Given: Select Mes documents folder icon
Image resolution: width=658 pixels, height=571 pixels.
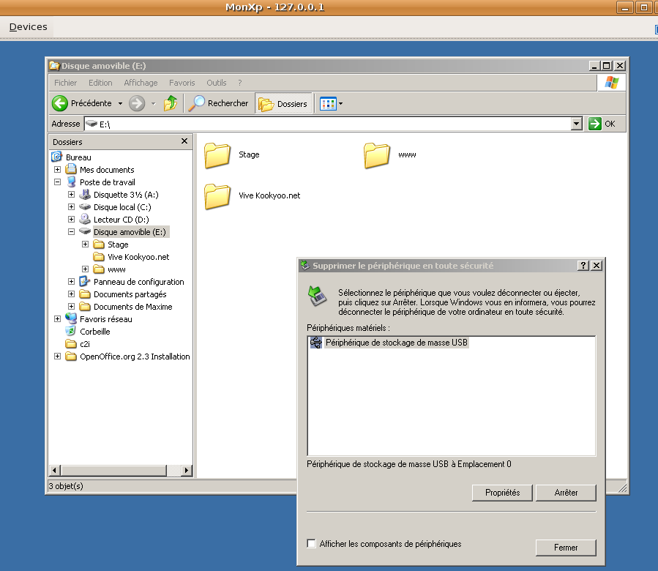Looking at the screenshot, I should click(71, 170).
